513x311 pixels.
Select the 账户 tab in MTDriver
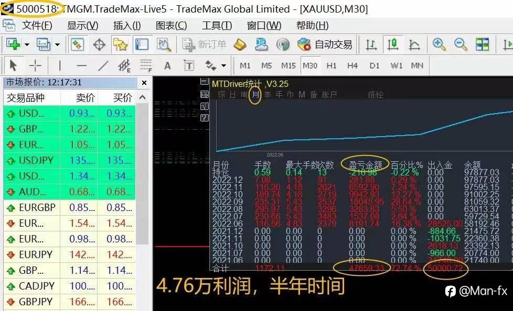329,95
